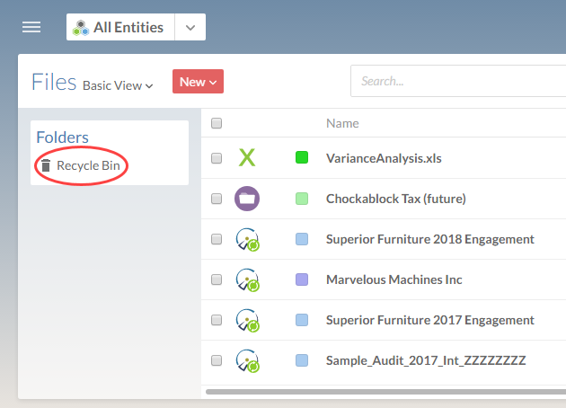
Task: Check the box for VarianceAnalysis.xls
Action: click(217, 158)
